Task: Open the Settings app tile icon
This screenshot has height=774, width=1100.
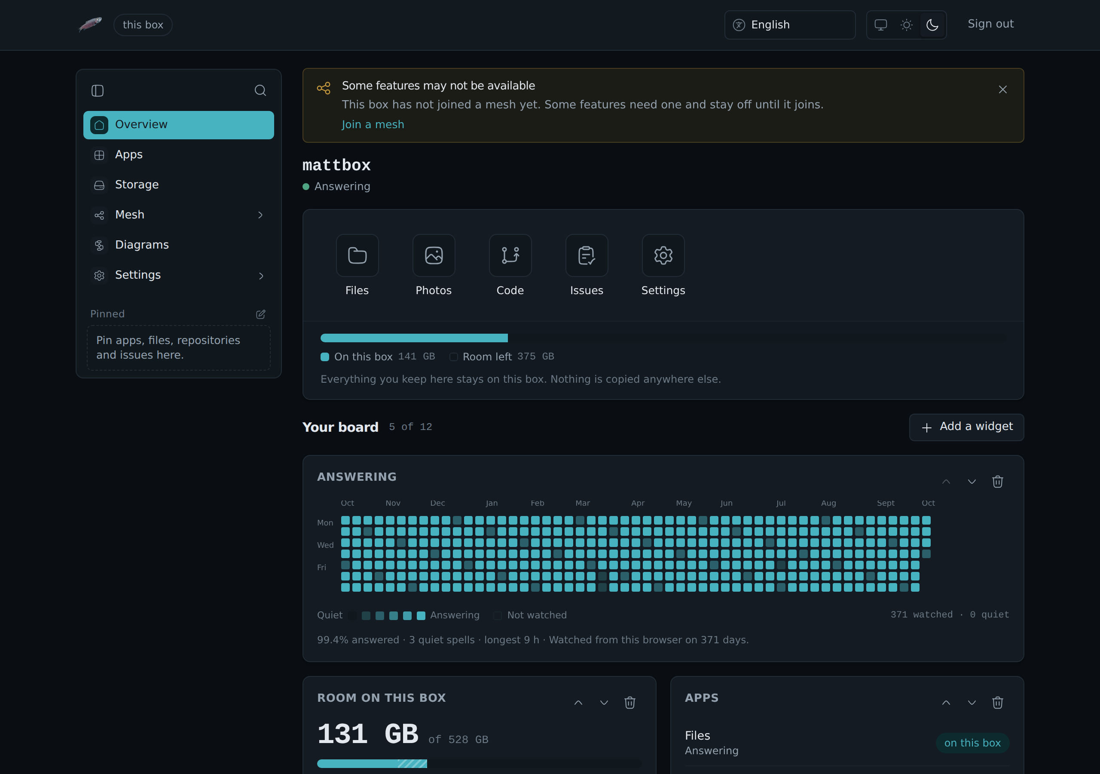Action: 663,255
